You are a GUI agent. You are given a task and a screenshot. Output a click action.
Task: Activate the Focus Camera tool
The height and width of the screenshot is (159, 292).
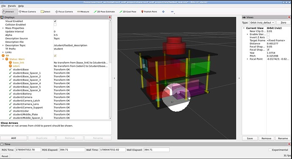(64, 11)
